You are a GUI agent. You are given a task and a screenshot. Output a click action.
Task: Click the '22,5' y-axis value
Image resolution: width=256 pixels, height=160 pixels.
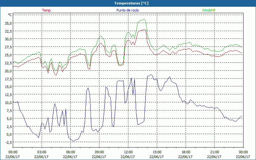click(x=8, y=63)
